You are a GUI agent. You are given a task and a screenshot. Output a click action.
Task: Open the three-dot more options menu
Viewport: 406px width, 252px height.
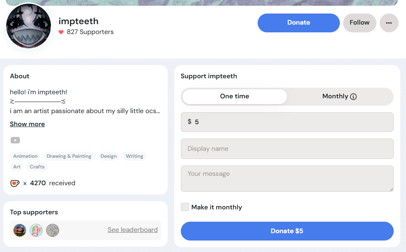389,23
